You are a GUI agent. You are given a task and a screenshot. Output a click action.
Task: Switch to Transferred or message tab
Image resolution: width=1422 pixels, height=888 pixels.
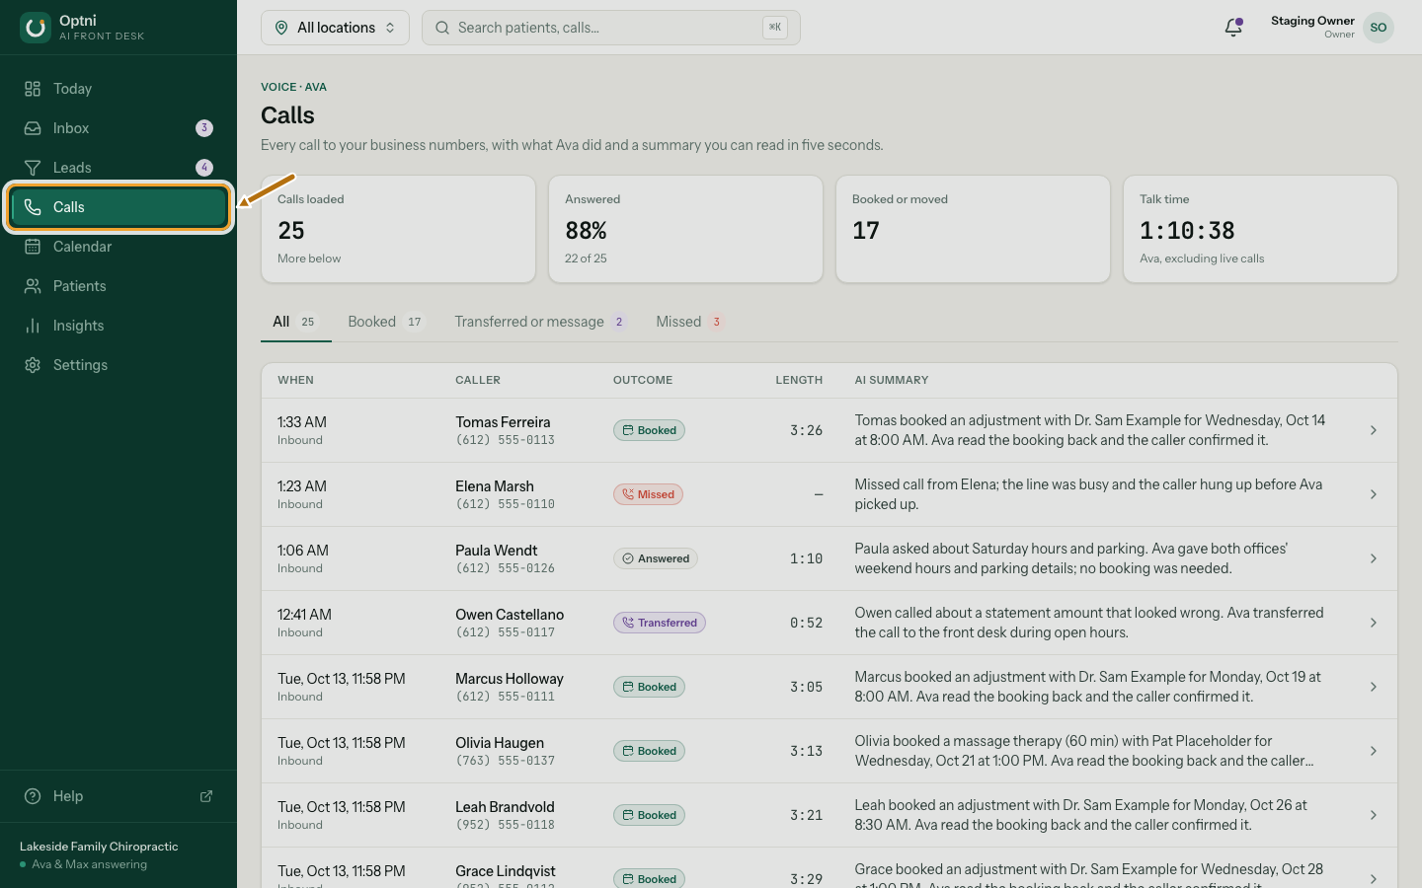pyautogui.click(x=540, y=322)
